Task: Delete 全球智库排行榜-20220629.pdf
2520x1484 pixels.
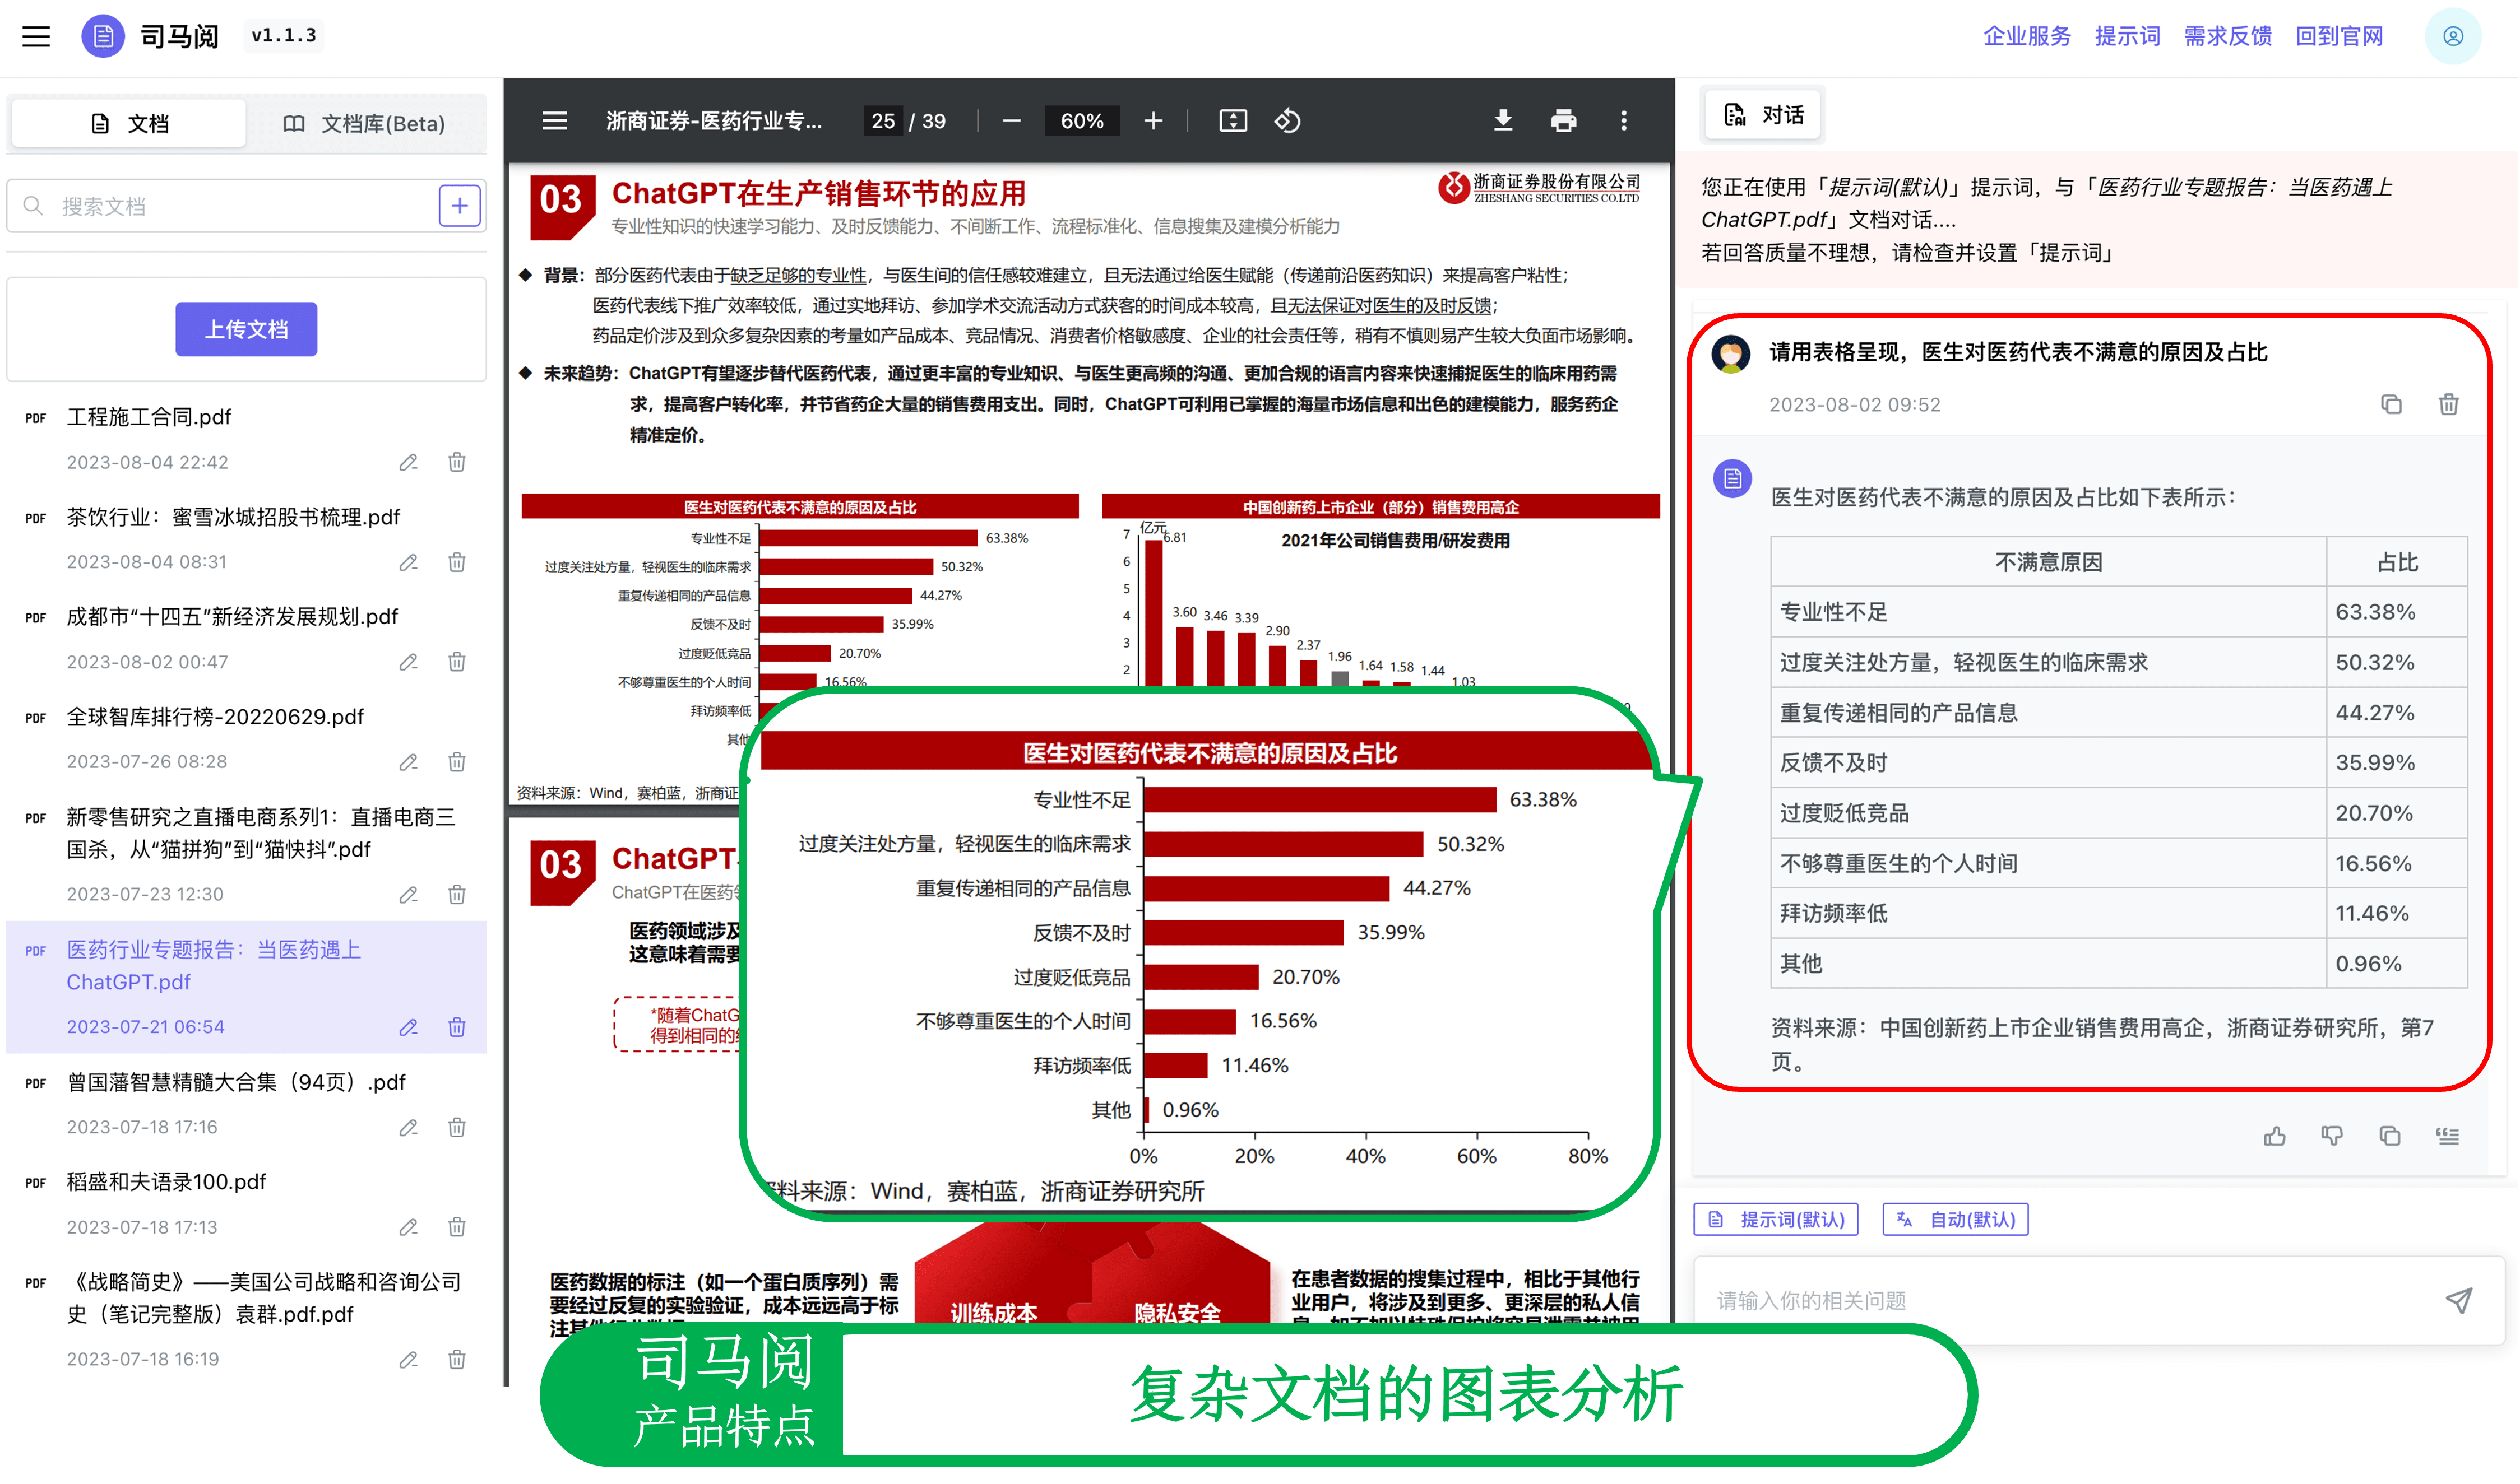Action: pyautogui.click(x=457, y=762)
